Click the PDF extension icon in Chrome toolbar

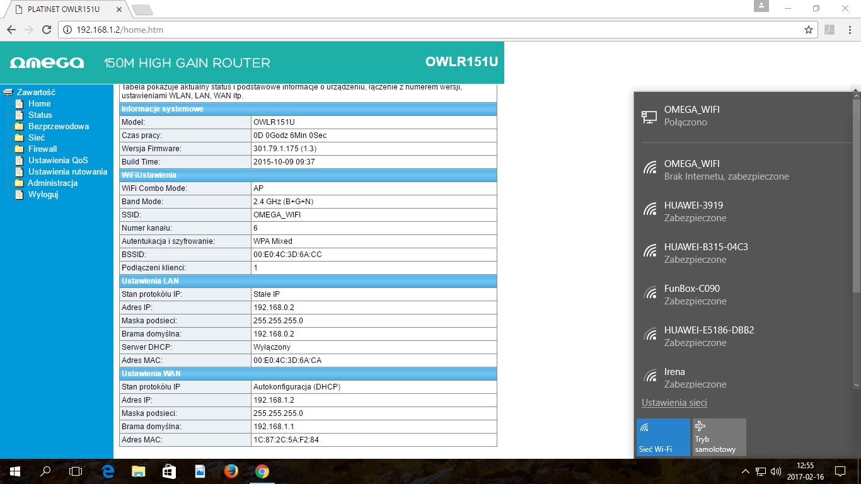[829, 30]
